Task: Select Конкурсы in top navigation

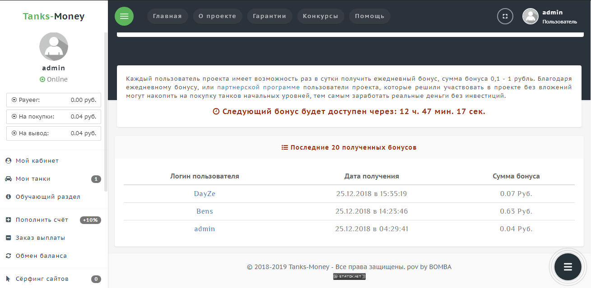Action: click(x=321, y=16)
